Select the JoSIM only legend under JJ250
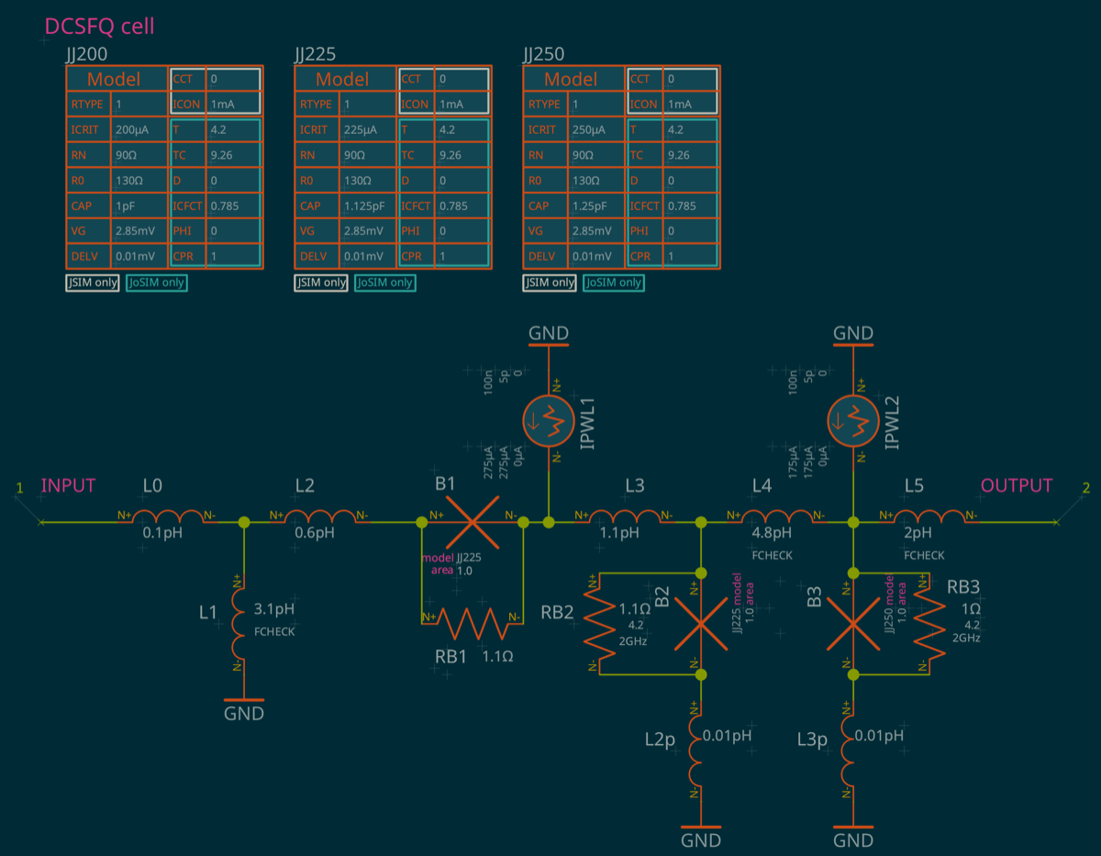 [x=614, y=283]
